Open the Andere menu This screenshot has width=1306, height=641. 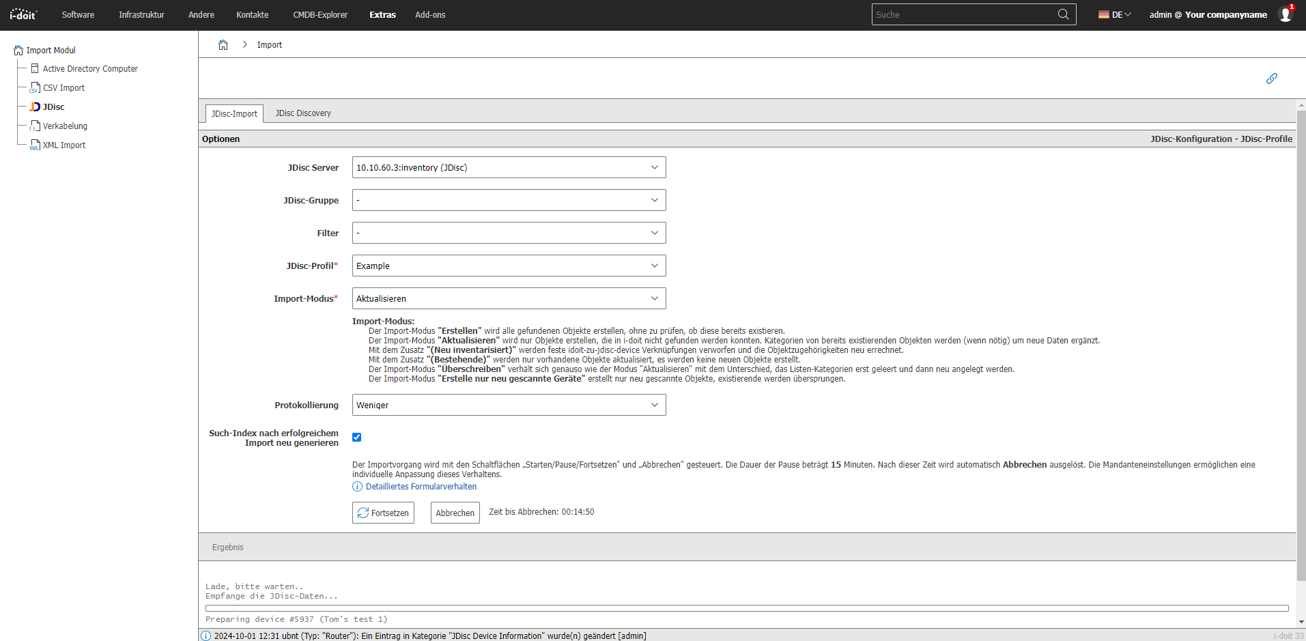coord(201,14)
